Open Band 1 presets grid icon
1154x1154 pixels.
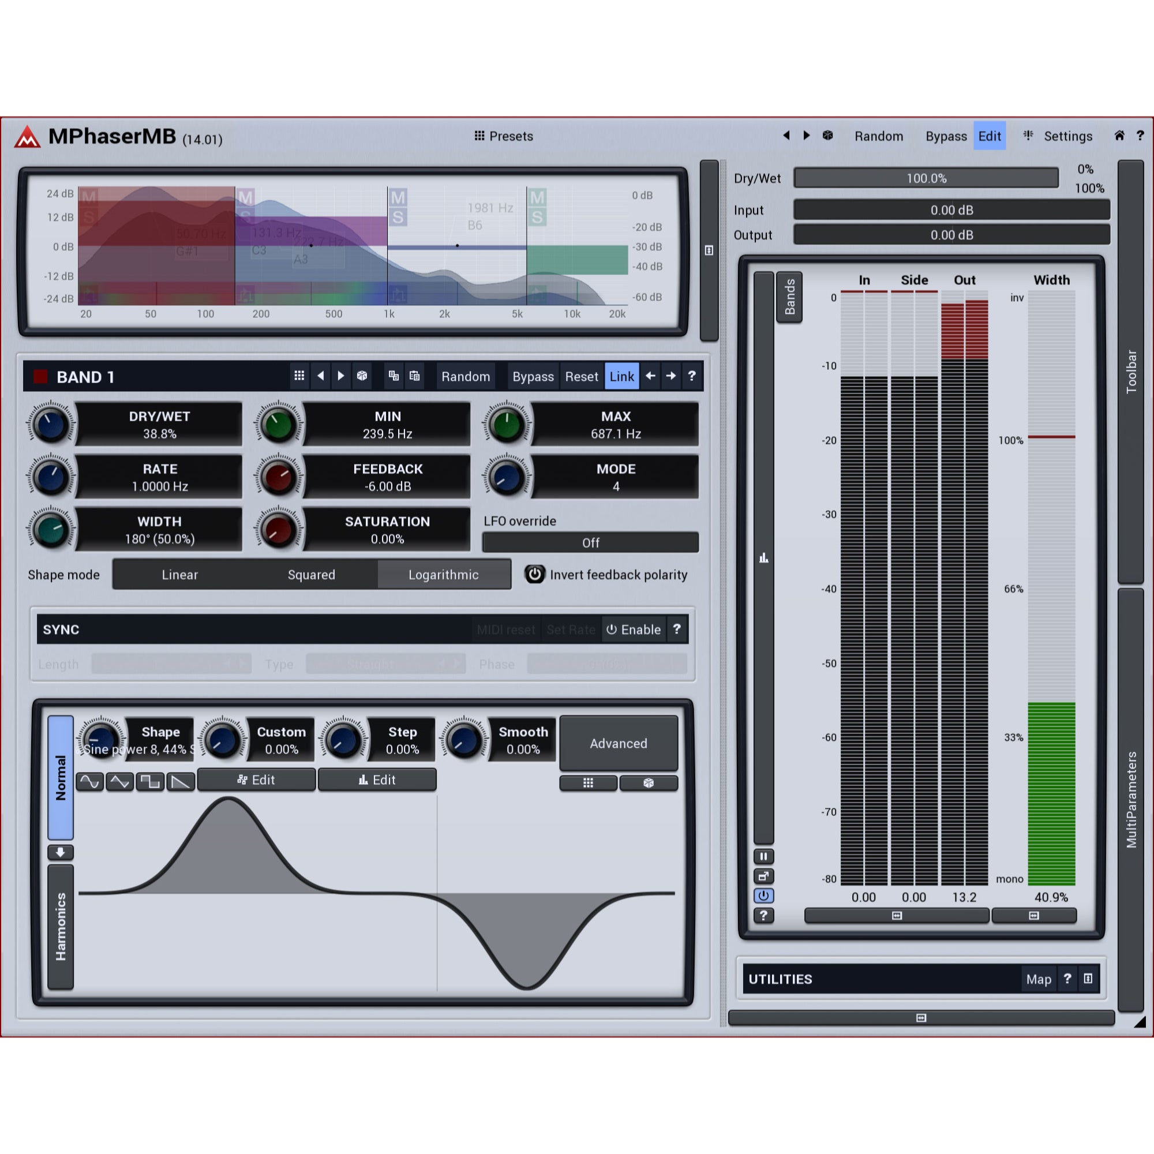click(299, 376)
